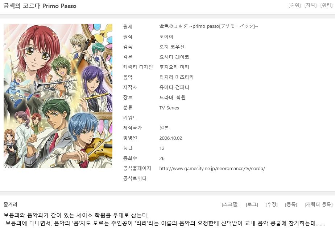This screenshot has height=229, width=335.
Task: Click the 등급 label
Action: coord(128,148)
